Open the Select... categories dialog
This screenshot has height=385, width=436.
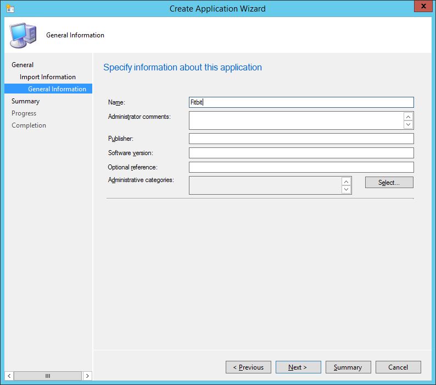point(389,183)
